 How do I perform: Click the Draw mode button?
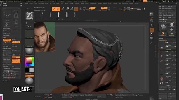coord(58,9)
